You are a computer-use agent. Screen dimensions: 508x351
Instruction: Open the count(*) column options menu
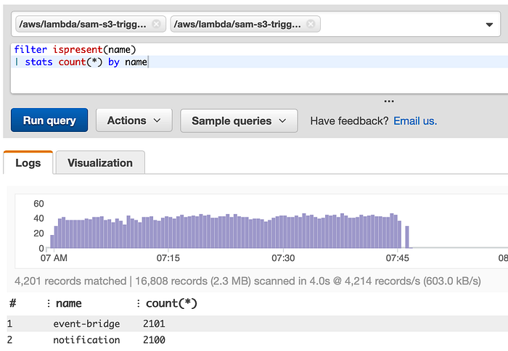tap(139, 303)
